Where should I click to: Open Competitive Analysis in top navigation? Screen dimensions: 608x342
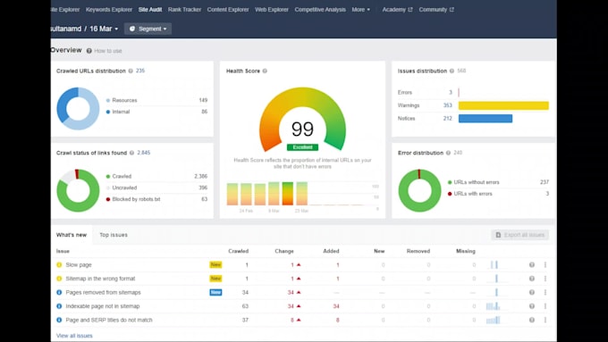pos(320,10)
